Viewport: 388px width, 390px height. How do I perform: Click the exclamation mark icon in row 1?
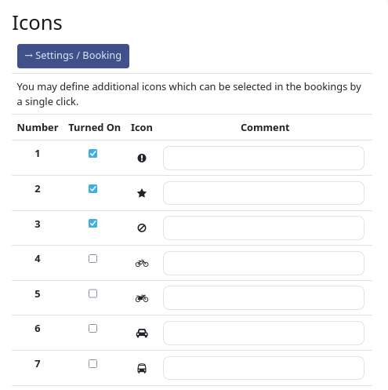click(142, 158)
